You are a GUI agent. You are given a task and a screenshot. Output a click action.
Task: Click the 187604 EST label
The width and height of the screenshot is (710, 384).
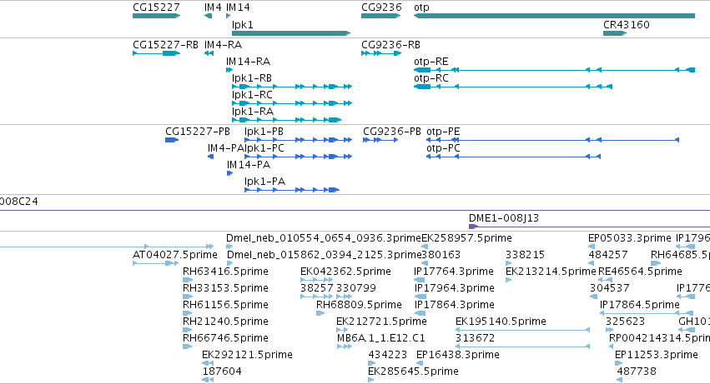pos(222,372)
